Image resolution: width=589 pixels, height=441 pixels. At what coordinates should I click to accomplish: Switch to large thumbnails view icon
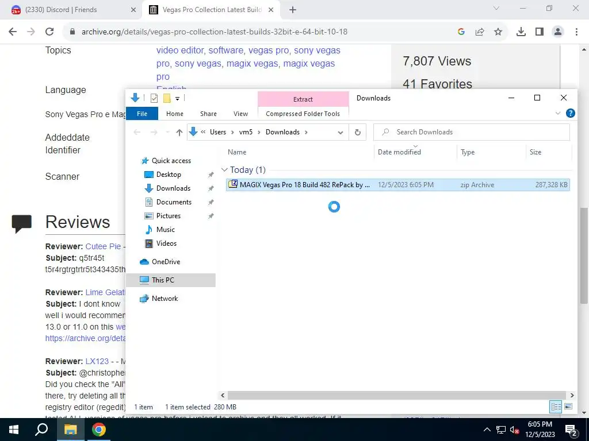point(568,407)
